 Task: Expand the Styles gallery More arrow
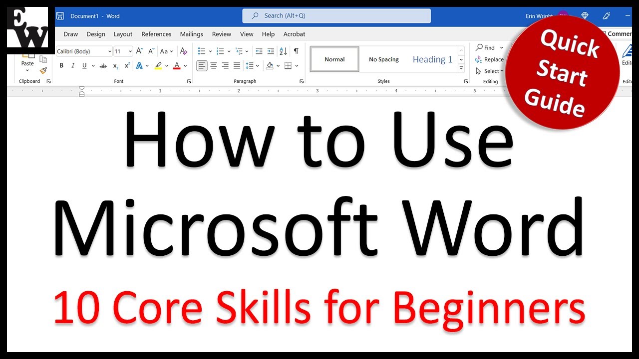[461, 68]
